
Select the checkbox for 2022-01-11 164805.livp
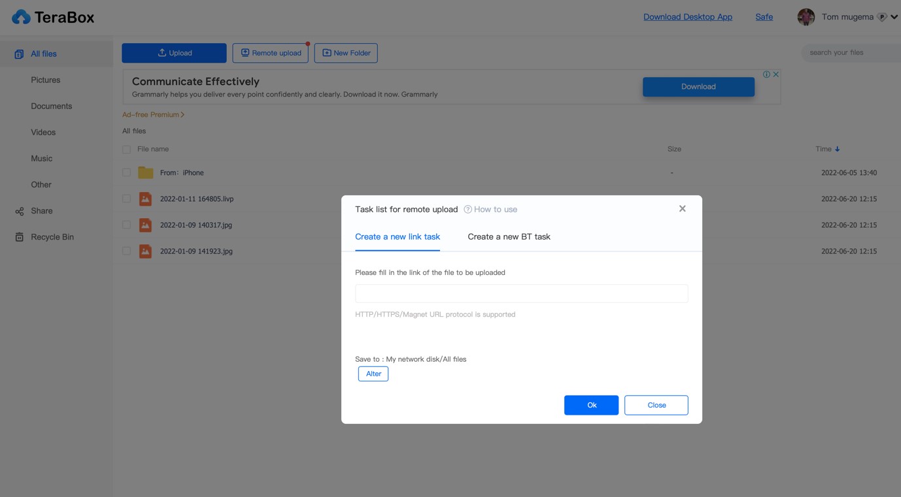126,199
